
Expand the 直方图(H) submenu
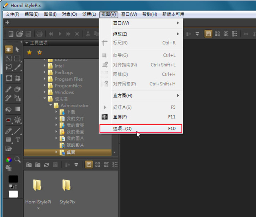point(141,95)
